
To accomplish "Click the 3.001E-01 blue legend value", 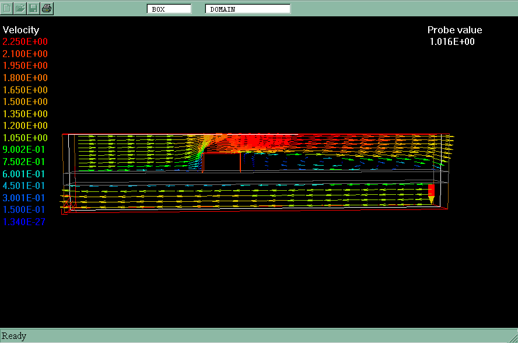I will (24, 198).
